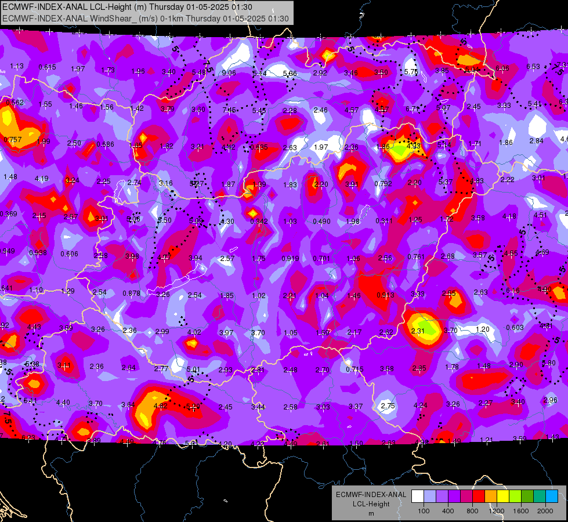This screenshot has height=522, width=568.
Task: Click the 0.490 wind shear value
Action: pos(321,222)
